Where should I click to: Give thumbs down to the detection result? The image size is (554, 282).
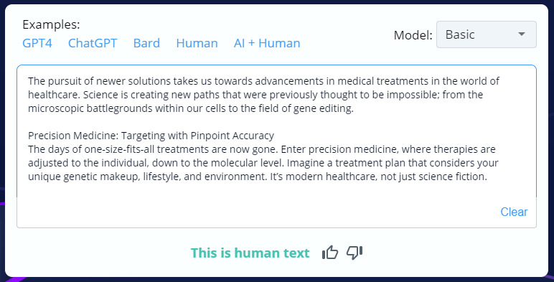click(x=355, y=253)
